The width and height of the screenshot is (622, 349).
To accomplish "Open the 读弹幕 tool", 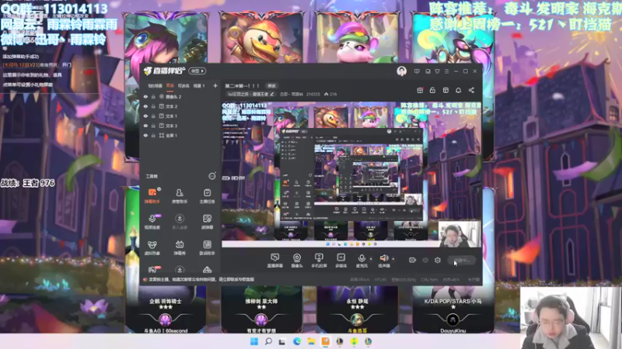I will [207, 222].
